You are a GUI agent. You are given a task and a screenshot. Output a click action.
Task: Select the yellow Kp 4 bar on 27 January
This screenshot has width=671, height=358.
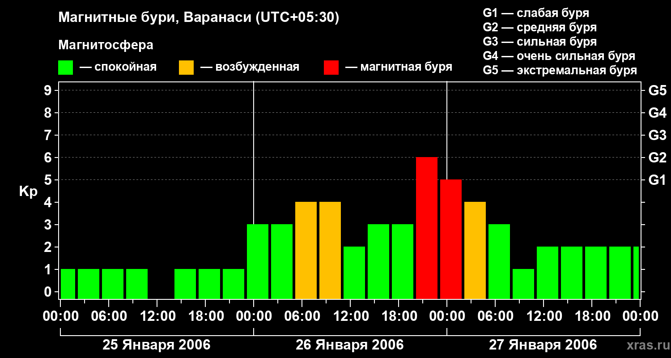[475, 251]
